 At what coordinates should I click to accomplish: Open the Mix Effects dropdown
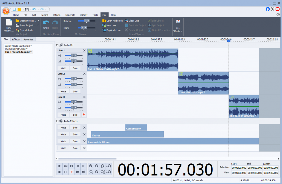[x=178, y=26]
